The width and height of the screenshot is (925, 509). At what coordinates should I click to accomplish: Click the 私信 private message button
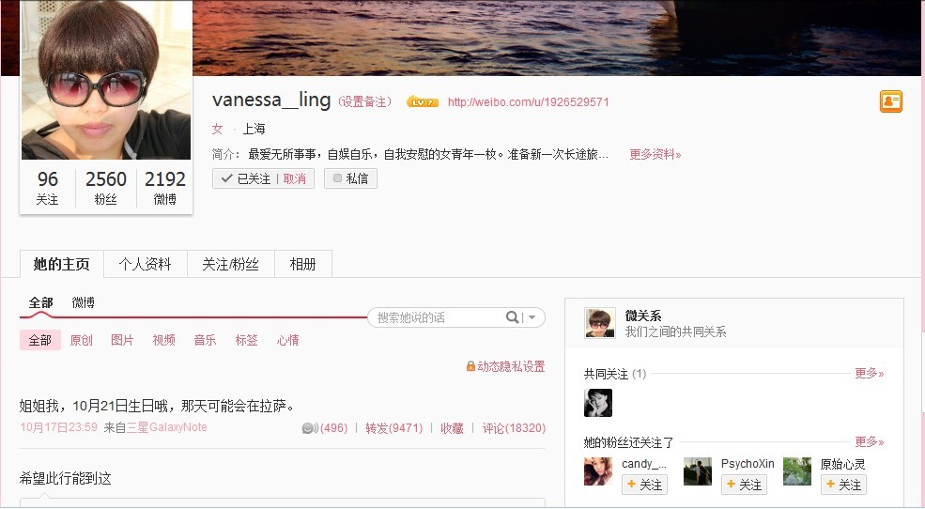pos(350,178)
